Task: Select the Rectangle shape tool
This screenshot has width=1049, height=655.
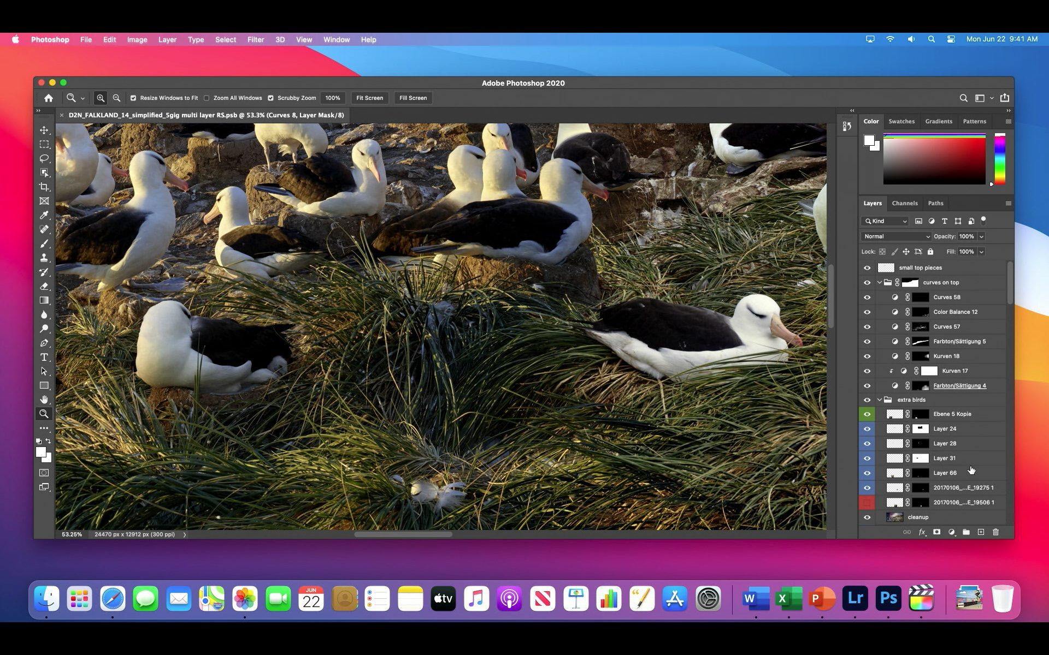Action: pos(44,385)
